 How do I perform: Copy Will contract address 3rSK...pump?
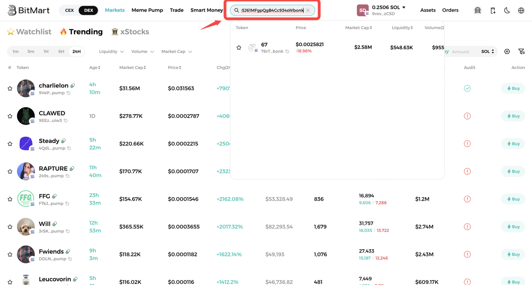tap(68, 231)
